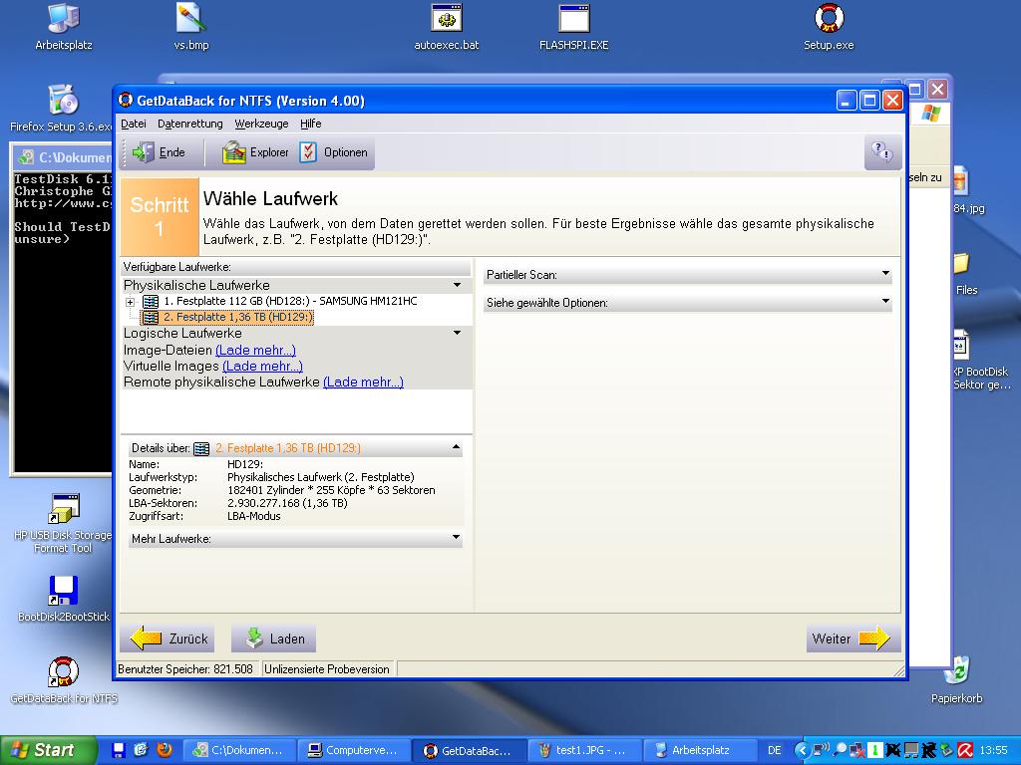Click the HD129: name value in details
The image size is (1021, 765).
click(x=245, y=464)
